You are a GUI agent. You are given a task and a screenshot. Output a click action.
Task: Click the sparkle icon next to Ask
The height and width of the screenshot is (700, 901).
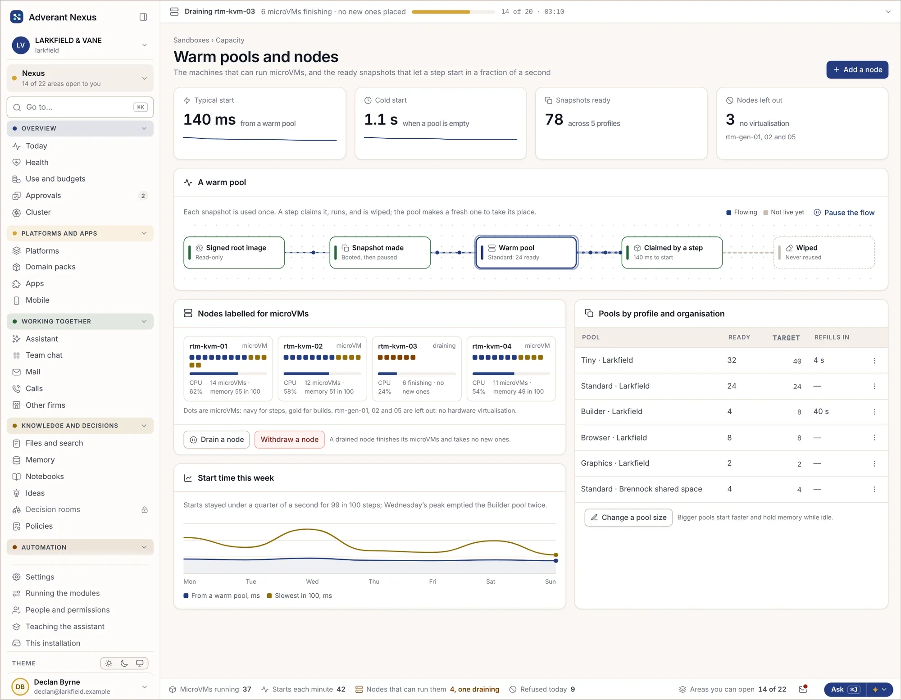[875, 689]
